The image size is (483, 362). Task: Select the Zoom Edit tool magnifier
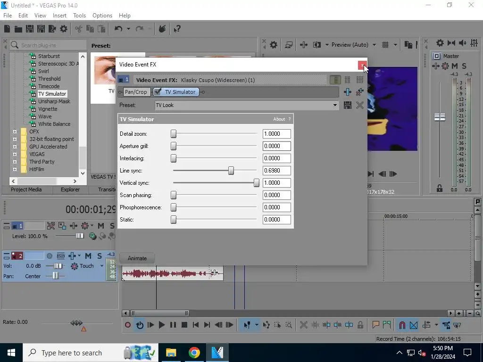tap(289, 325)
